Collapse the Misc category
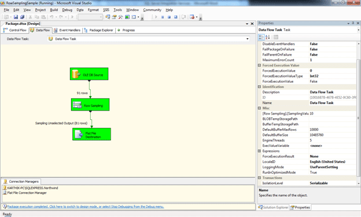Image resolution: width=361 pixels, height=217 pixels. [259, 108]
